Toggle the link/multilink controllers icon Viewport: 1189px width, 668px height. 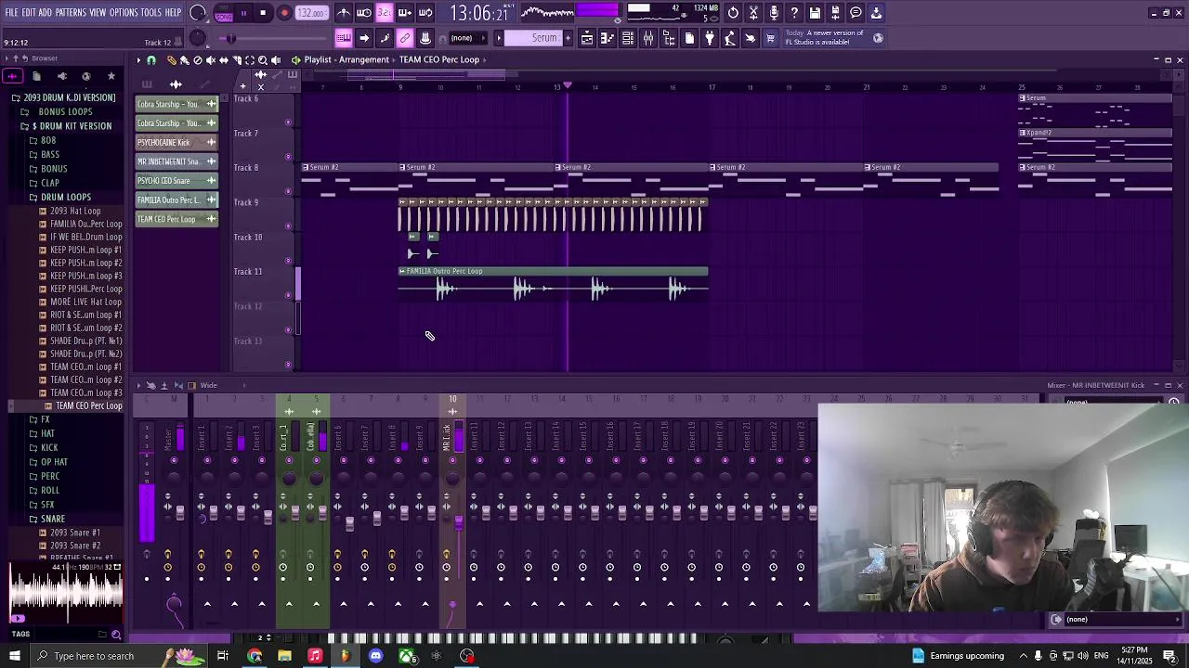(405, 38)
